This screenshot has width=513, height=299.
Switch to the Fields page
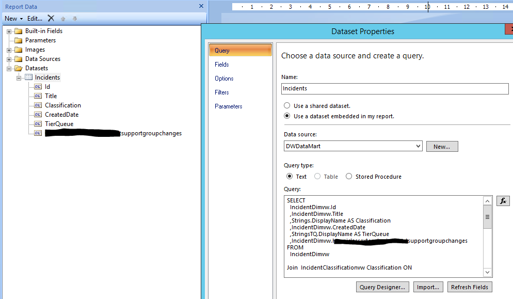click(x=222, y=65)
